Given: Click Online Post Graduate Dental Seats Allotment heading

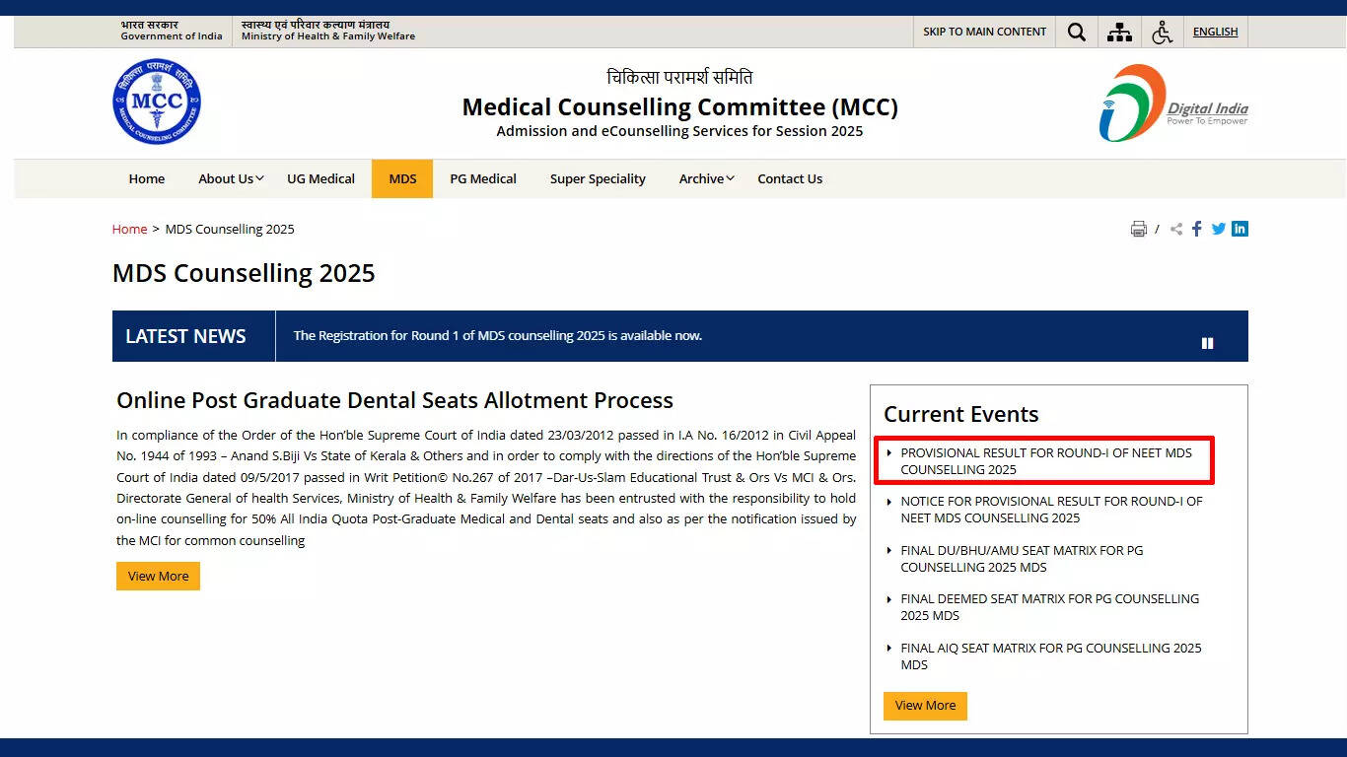Looking at the screenshot, I should coord(394,400).
